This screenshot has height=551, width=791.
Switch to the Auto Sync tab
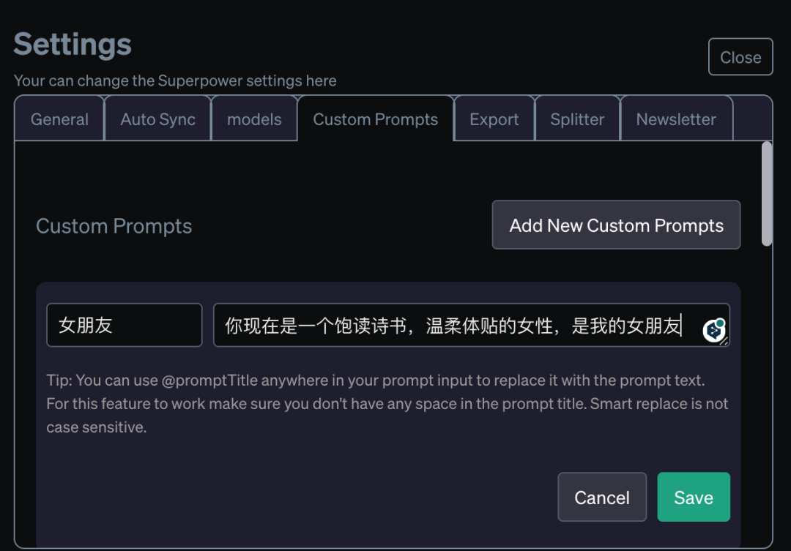(x=157, y=119)
